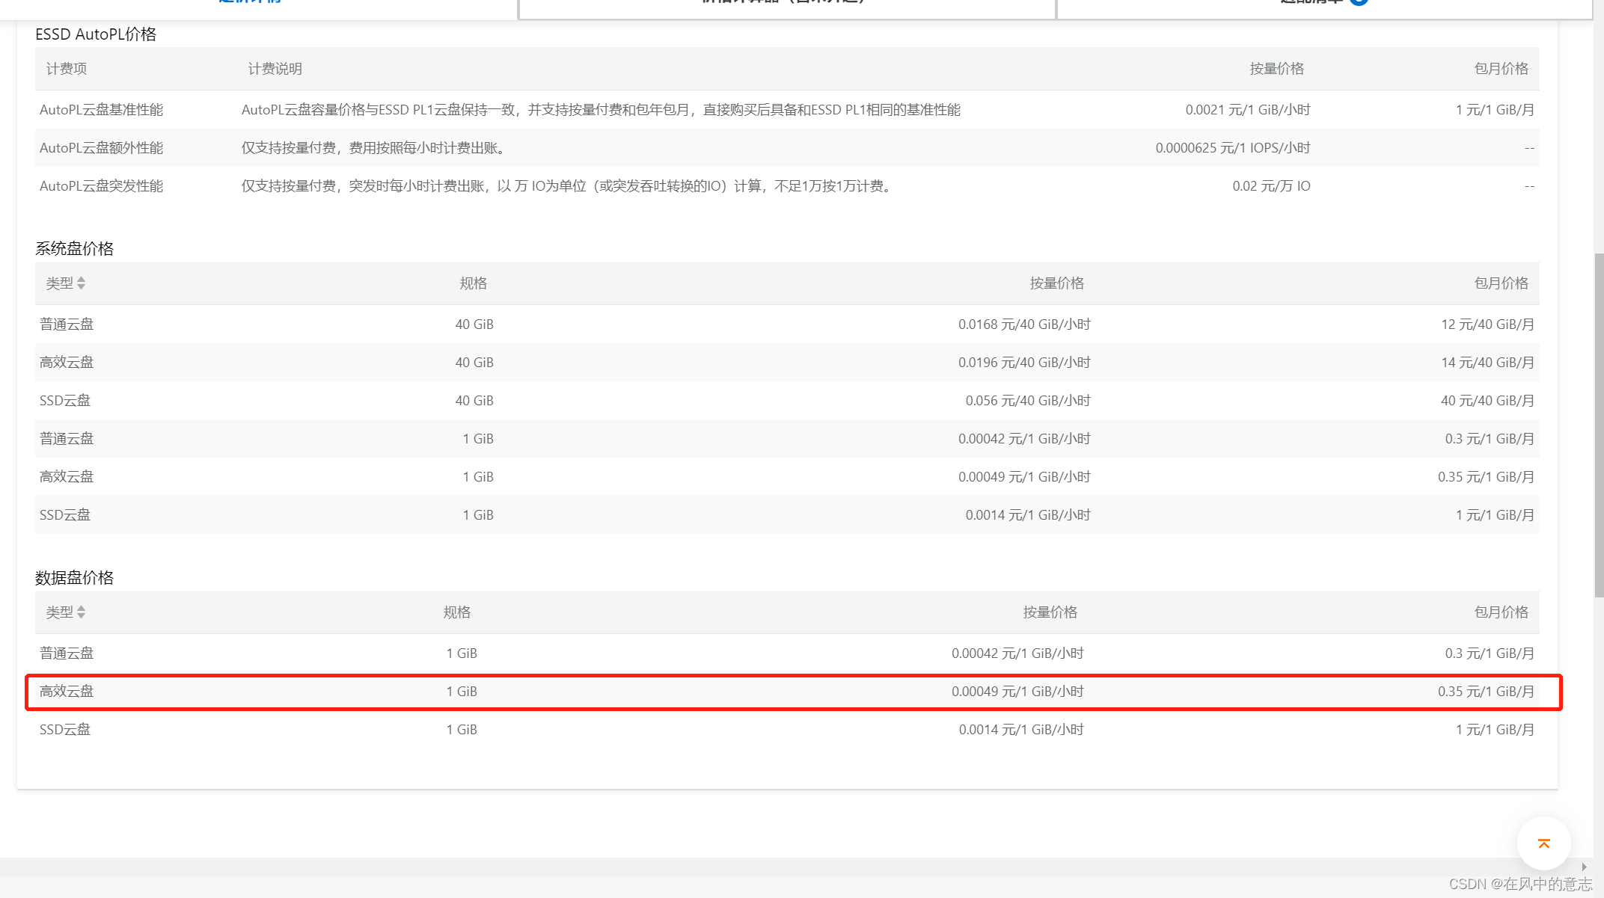
Task: Click the description starting AutoPL云盘容量价格与ESSD PL1
Action: [x=601, y=110]
